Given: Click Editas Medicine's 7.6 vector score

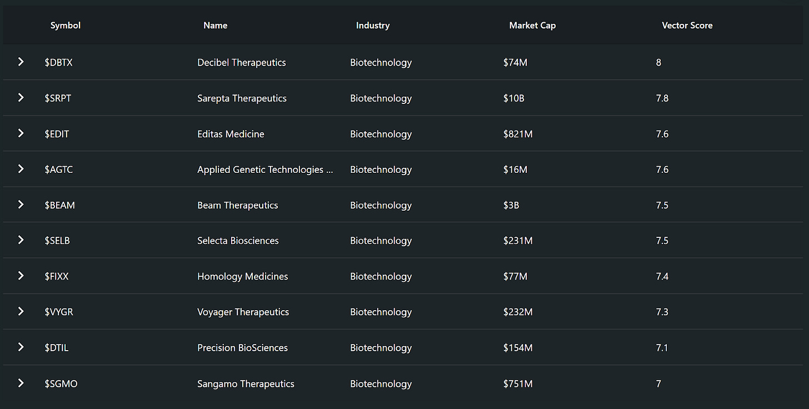Looking at the screenshot, I should [x=662, y=134].
